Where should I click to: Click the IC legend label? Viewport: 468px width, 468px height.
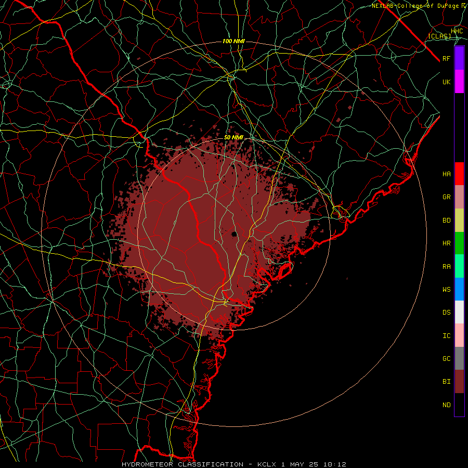click(x=447, y=336)
